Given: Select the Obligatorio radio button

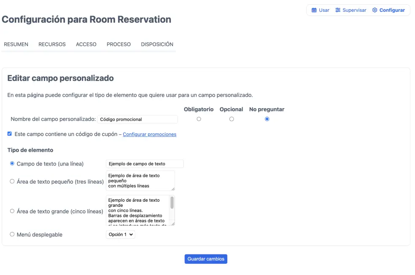Looking at the screenshot, I should 199,119.
